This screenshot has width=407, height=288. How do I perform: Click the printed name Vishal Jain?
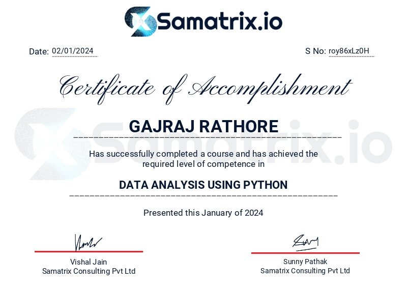point(89,262)
